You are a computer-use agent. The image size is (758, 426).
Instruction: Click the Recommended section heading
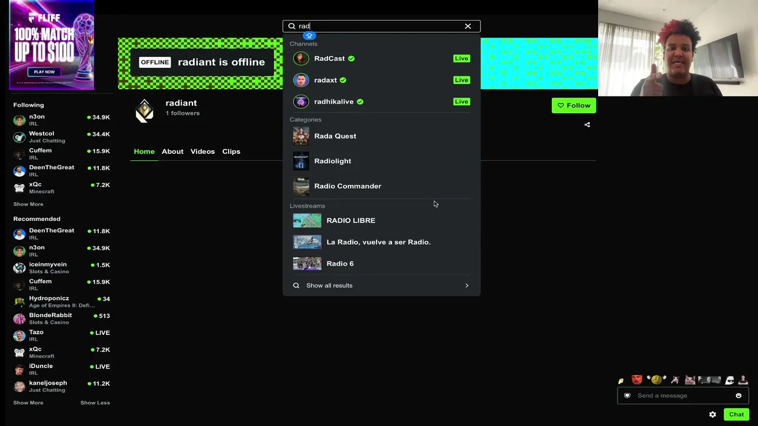pyautogui.click(x=37, y=219)
